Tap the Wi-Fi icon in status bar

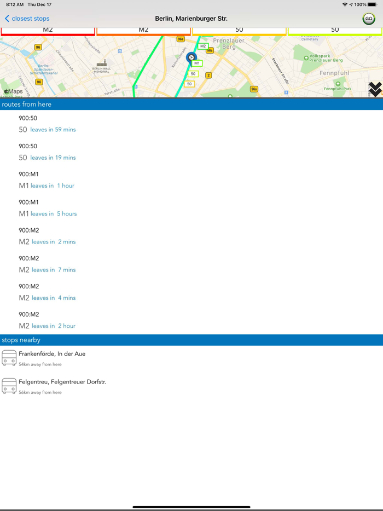tap(345, 4)
